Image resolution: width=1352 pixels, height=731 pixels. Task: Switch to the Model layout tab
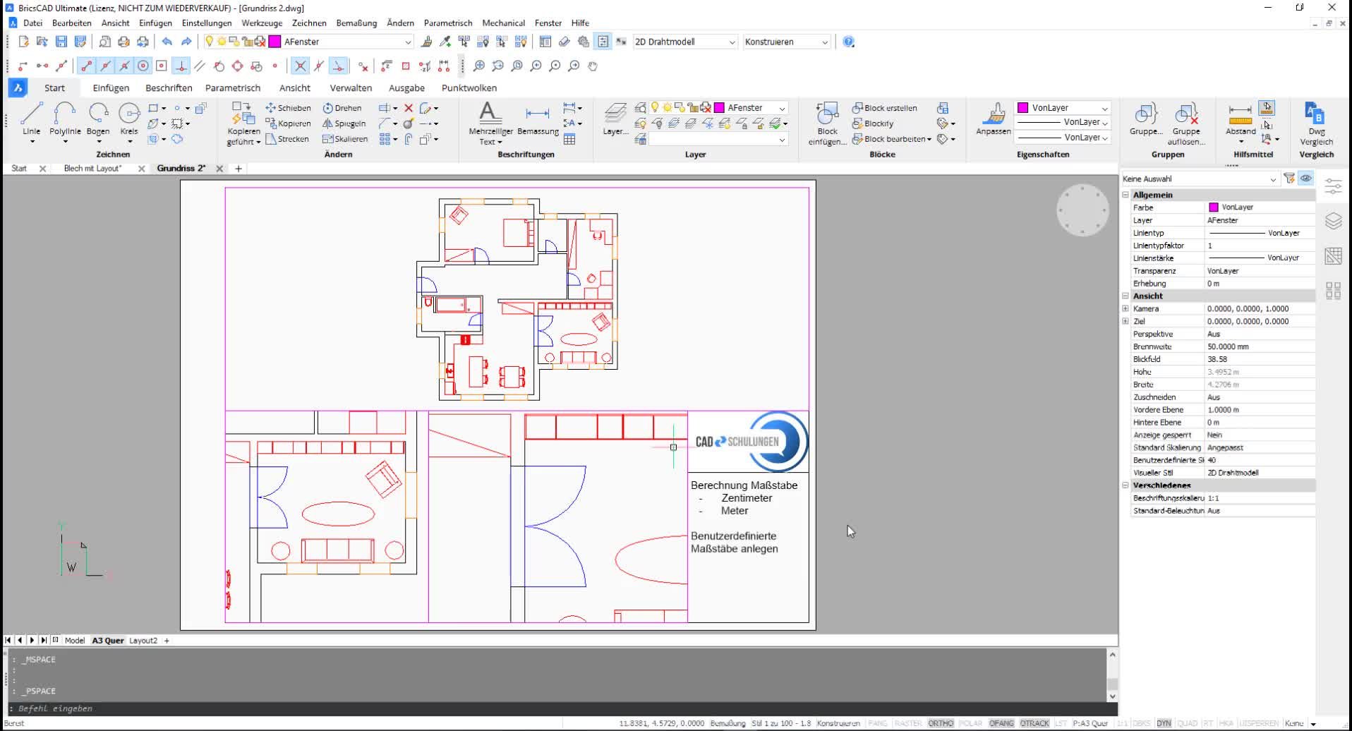(75, 641)
